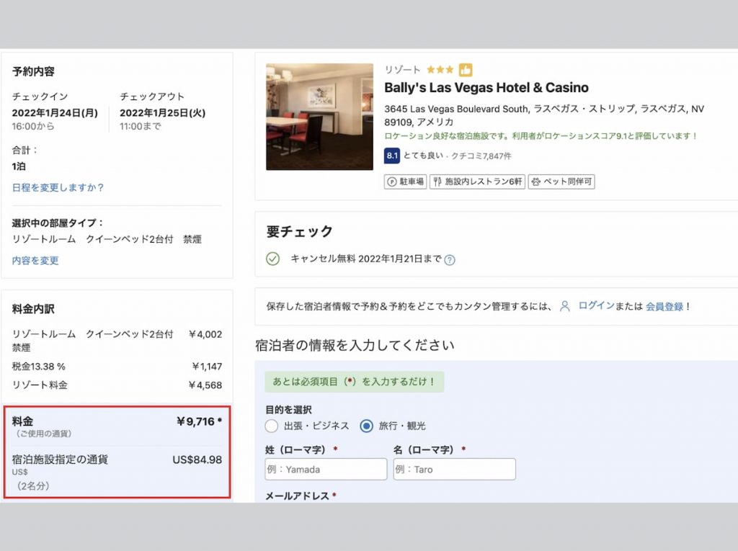Click the 姓（ローマ字） input field
The height and width of the screenshot is (551, 738).
click(x=326, y=469)
